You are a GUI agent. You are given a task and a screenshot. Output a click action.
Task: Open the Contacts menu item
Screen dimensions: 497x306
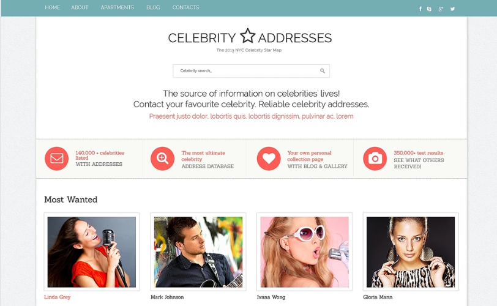[185, 7]
